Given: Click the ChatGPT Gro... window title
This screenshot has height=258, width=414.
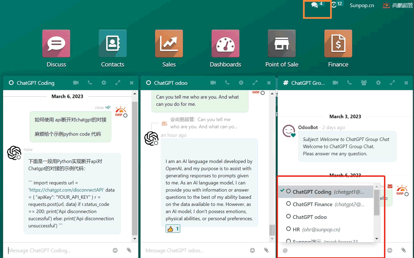Looking at the screenshot, I should click(x=308, y=83).
